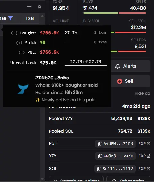Click the Hide ad link
Viewport: 154px width, 182px height.
tap(142, 93)
